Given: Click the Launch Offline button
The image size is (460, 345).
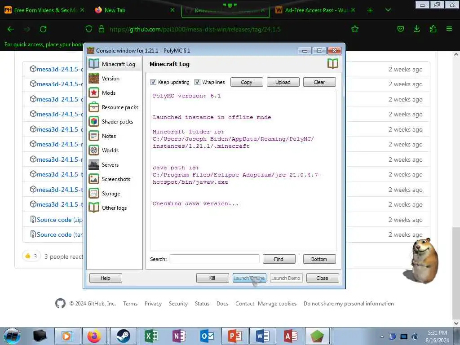Looking at the screenshot, I should point(249,278).
